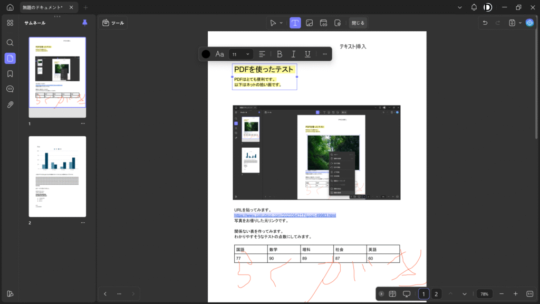Switch to the 無題のドキュメント tab
This screenshot has width=540, height=304.
tap(43, 7)
